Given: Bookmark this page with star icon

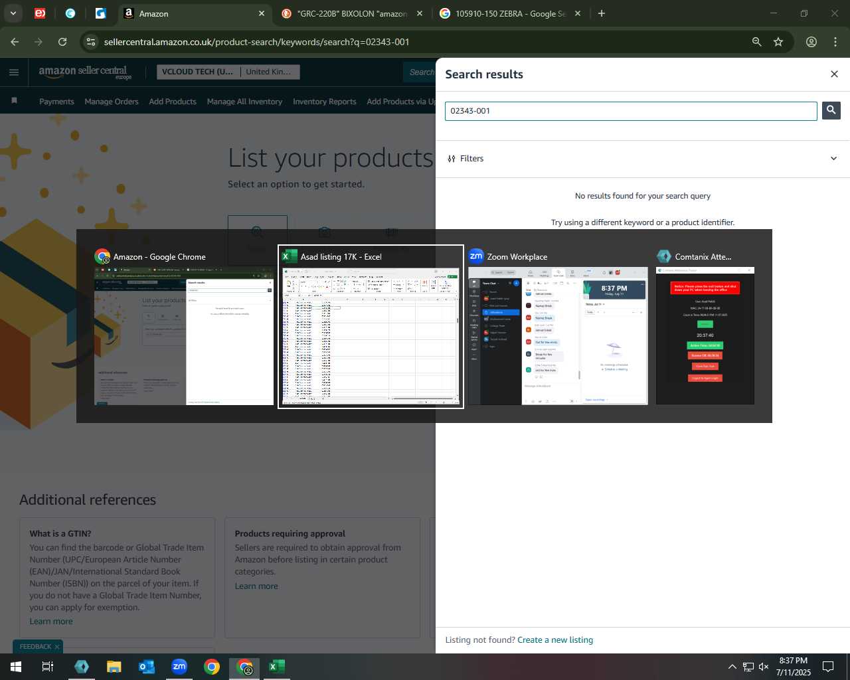Looking at the screenshot, I should tap(778, 42).
